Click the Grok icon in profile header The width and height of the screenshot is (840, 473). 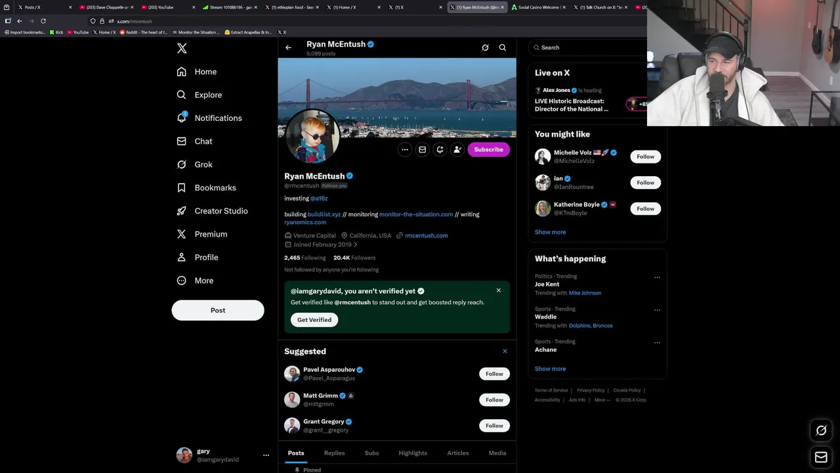click(x=485, y=47)
